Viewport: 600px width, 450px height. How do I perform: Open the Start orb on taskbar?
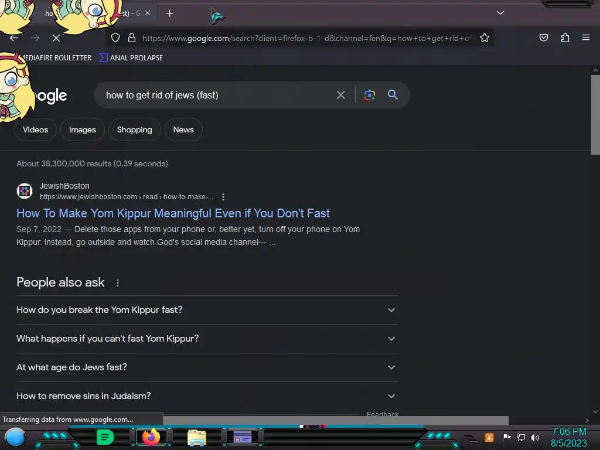click(x=15, y=437)
